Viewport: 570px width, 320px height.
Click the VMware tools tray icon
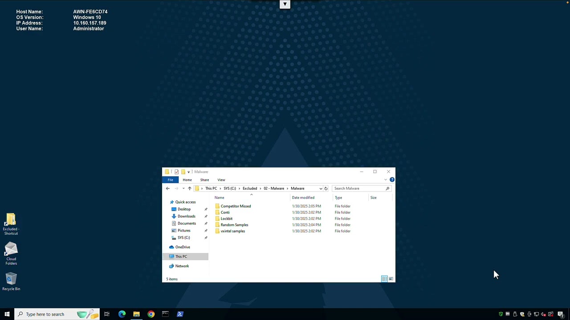[508, 314]
